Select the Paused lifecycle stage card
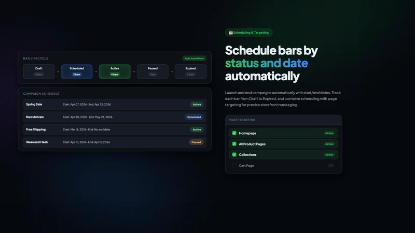415x233 pixels. click(153, 71)
